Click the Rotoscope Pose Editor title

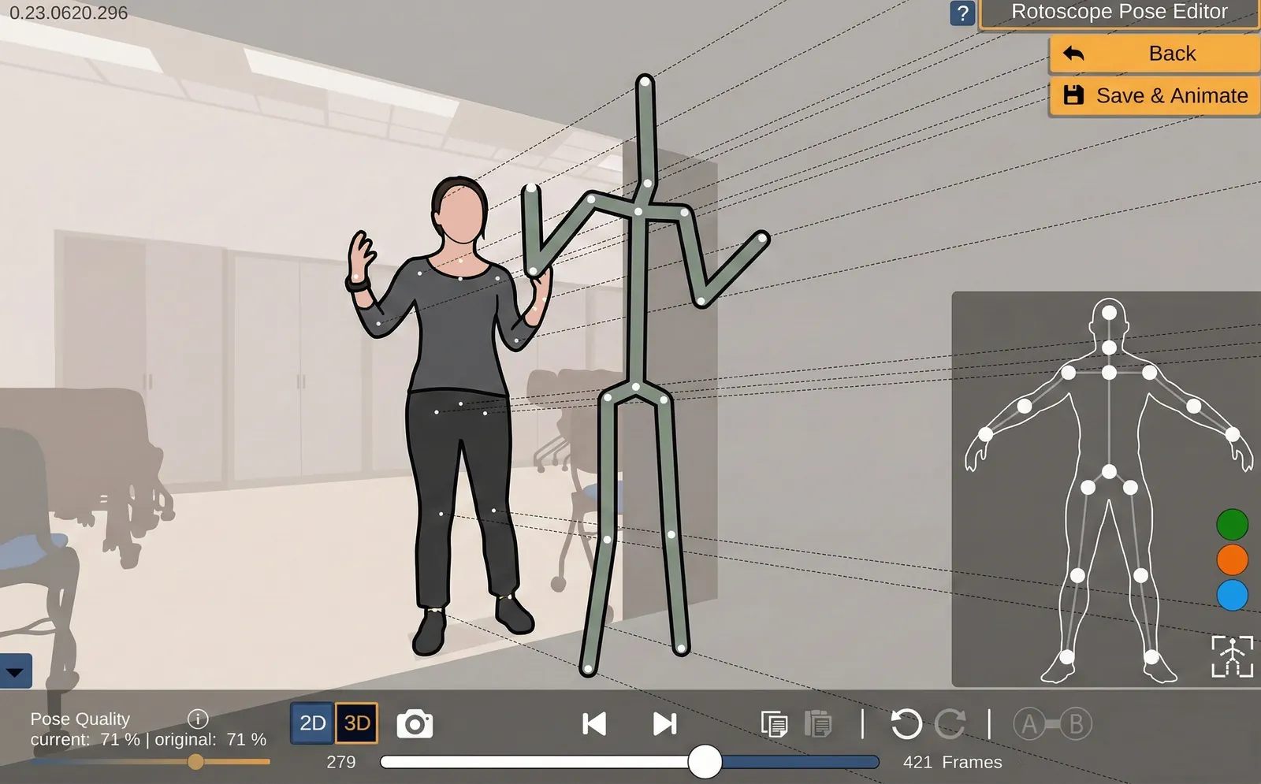[1119, 12]
